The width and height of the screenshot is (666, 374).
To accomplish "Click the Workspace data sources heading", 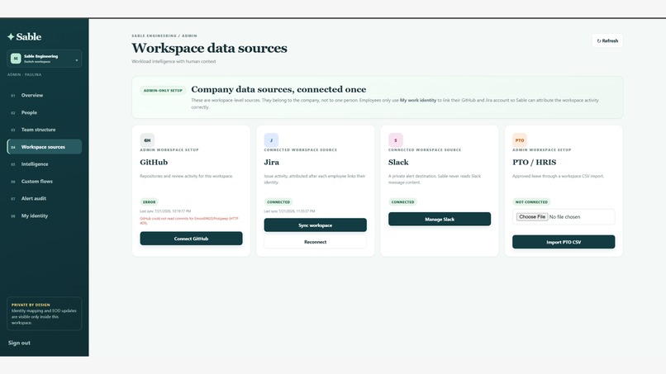I will point(209,48).
